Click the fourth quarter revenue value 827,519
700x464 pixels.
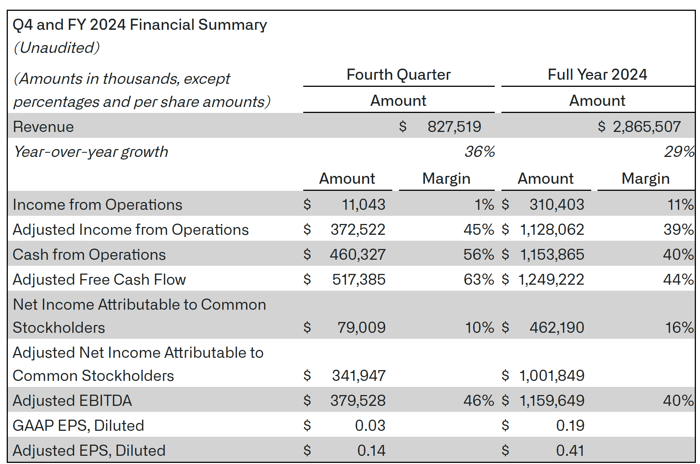coord(454,127)
